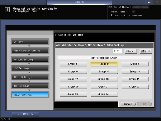The height and width of the screenshot is (121, 161).
Task: Select Diffie-Hellman Group 18
Action: [x=104, y=79]
